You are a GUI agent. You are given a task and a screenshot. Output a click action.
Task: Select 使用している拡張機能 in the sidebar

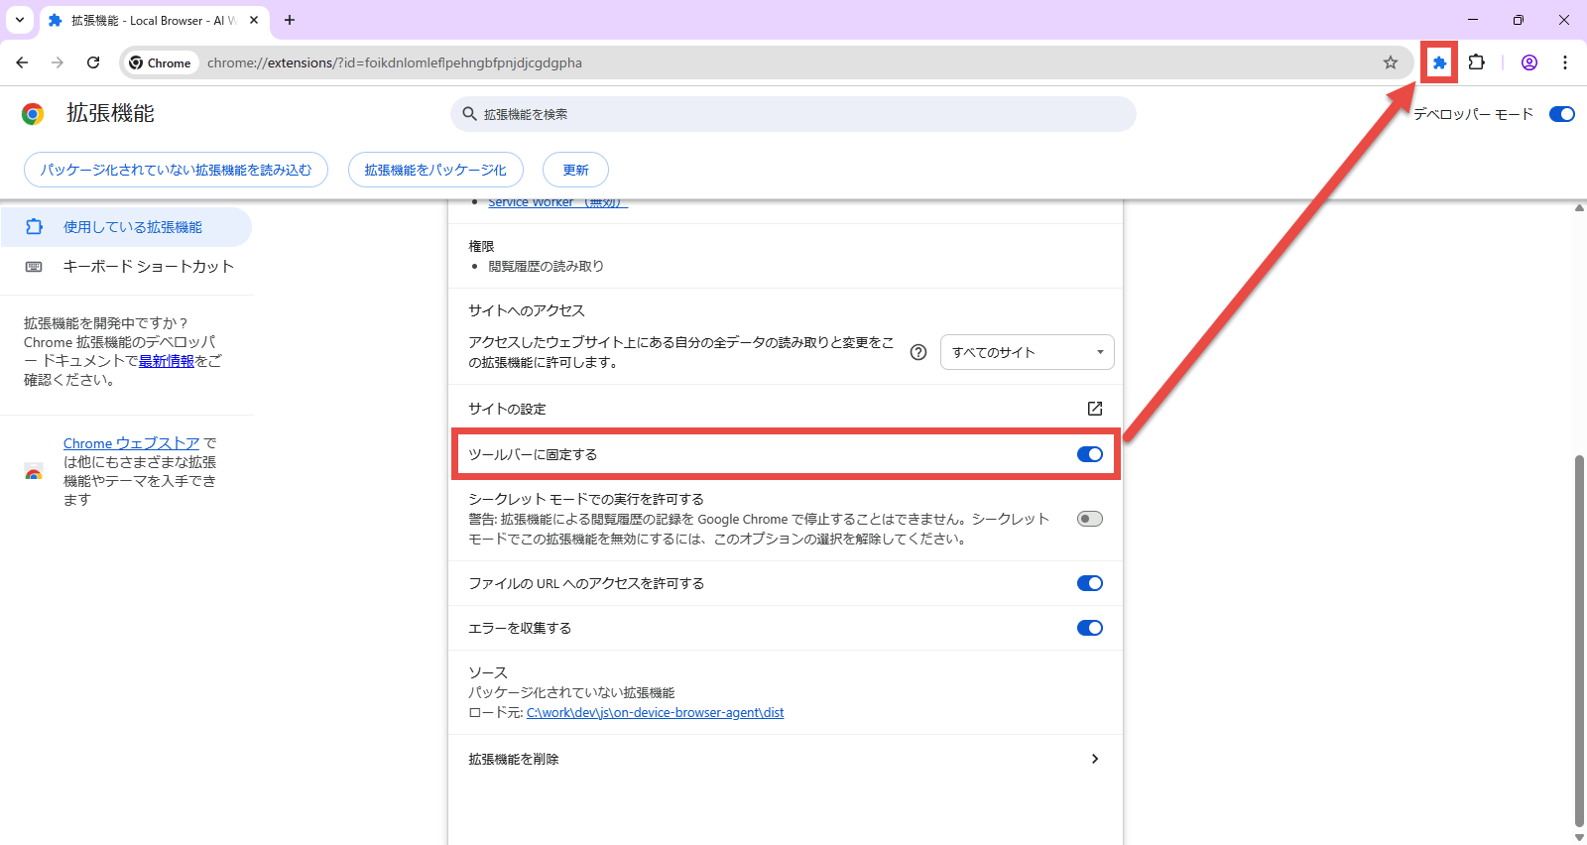point(132,227)
